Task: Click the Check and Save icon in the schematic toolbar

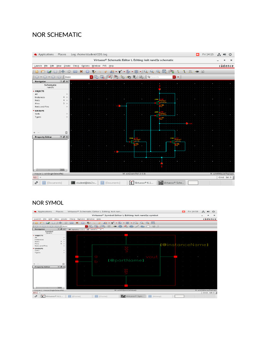Action: [49, 71]
